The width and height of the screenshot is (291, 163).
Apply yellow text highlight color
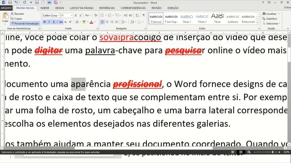(84, 22)
